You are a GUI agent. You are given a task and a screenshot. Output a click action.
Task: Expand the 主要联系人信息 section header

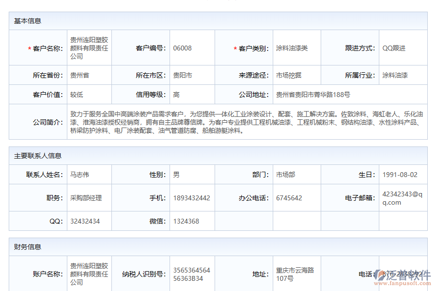[x=38, y=156]
